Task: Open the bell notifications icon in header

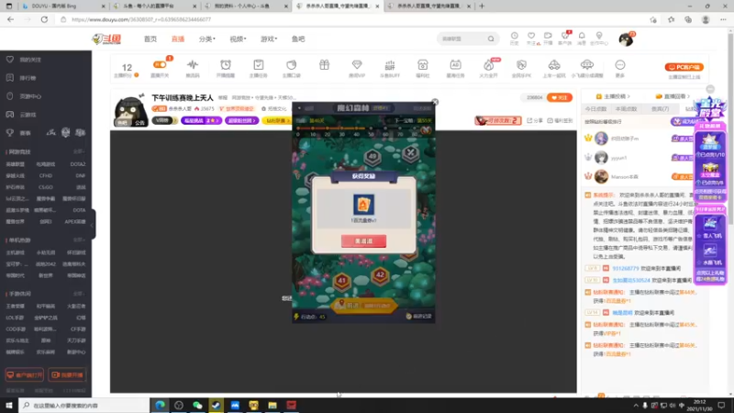Action: (x=582, y=36)
